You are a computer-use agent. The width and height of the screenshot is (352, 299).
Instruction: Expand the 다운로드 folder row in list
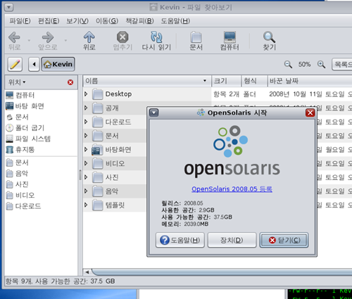pyautogui.click(x=86, y=122)
